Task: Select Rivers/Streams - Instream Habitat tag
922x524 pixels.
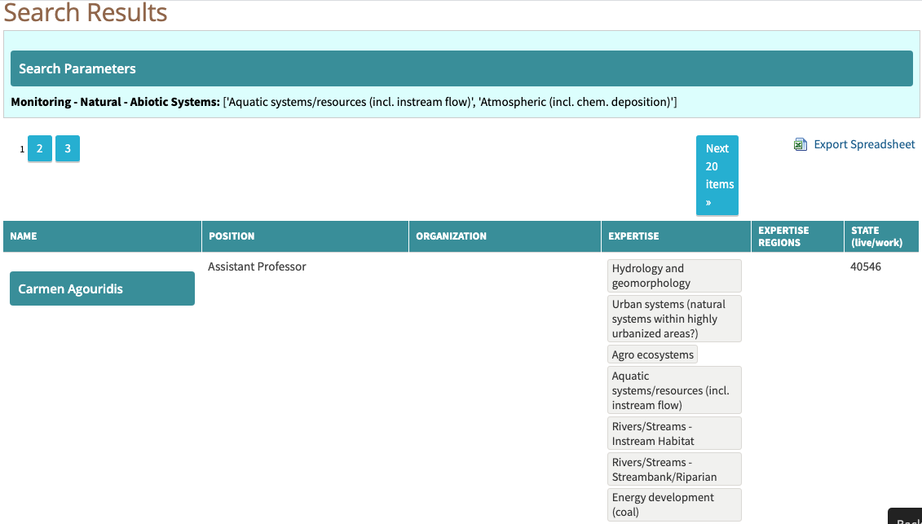Action: tap(674, 434)
